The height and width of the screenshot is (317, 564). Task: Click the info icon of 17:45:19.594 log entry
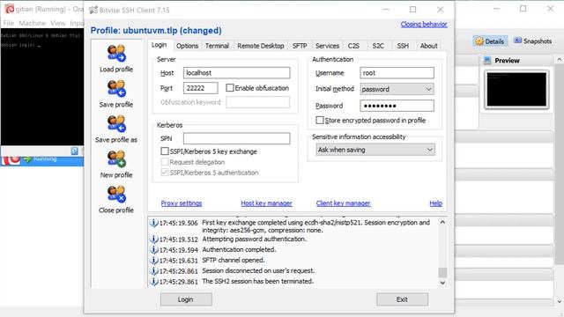click(x=153, y=249)
